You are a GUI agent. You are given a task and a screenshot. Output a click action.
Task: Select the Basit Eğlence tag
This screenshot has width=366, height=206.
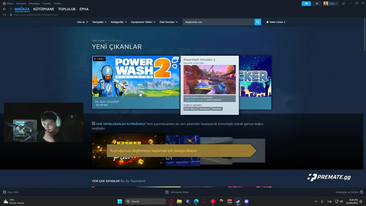pyautogui.click(x=191, y=109)
